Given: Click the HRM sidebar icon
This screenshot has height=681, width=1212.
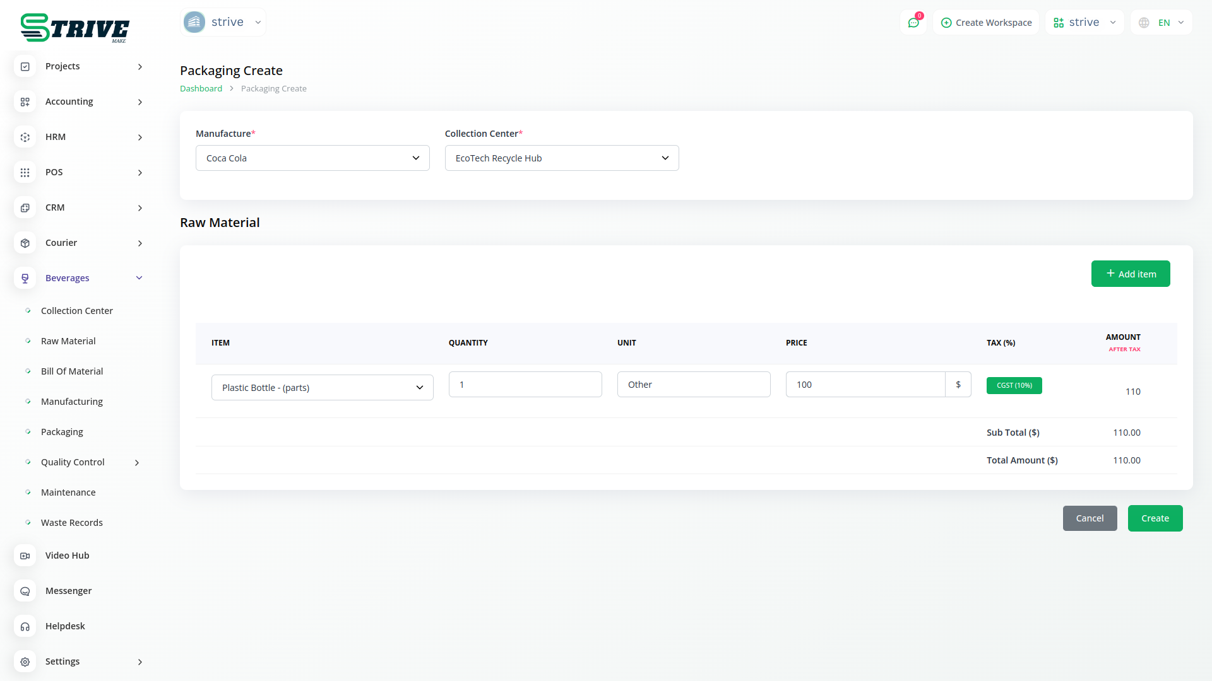Looking at the screenshot, I should (25, 137).
